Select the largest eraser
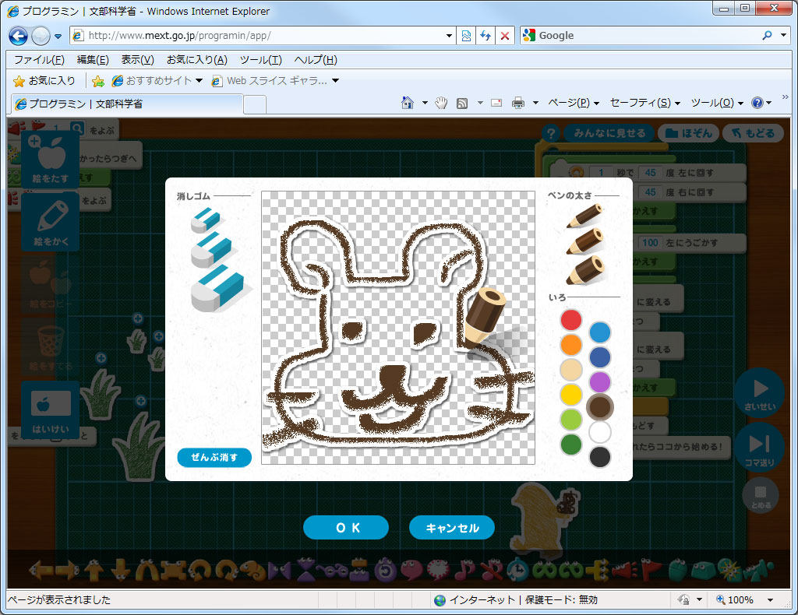The width and height of the screenshot is (798, 615). [217, 289]
